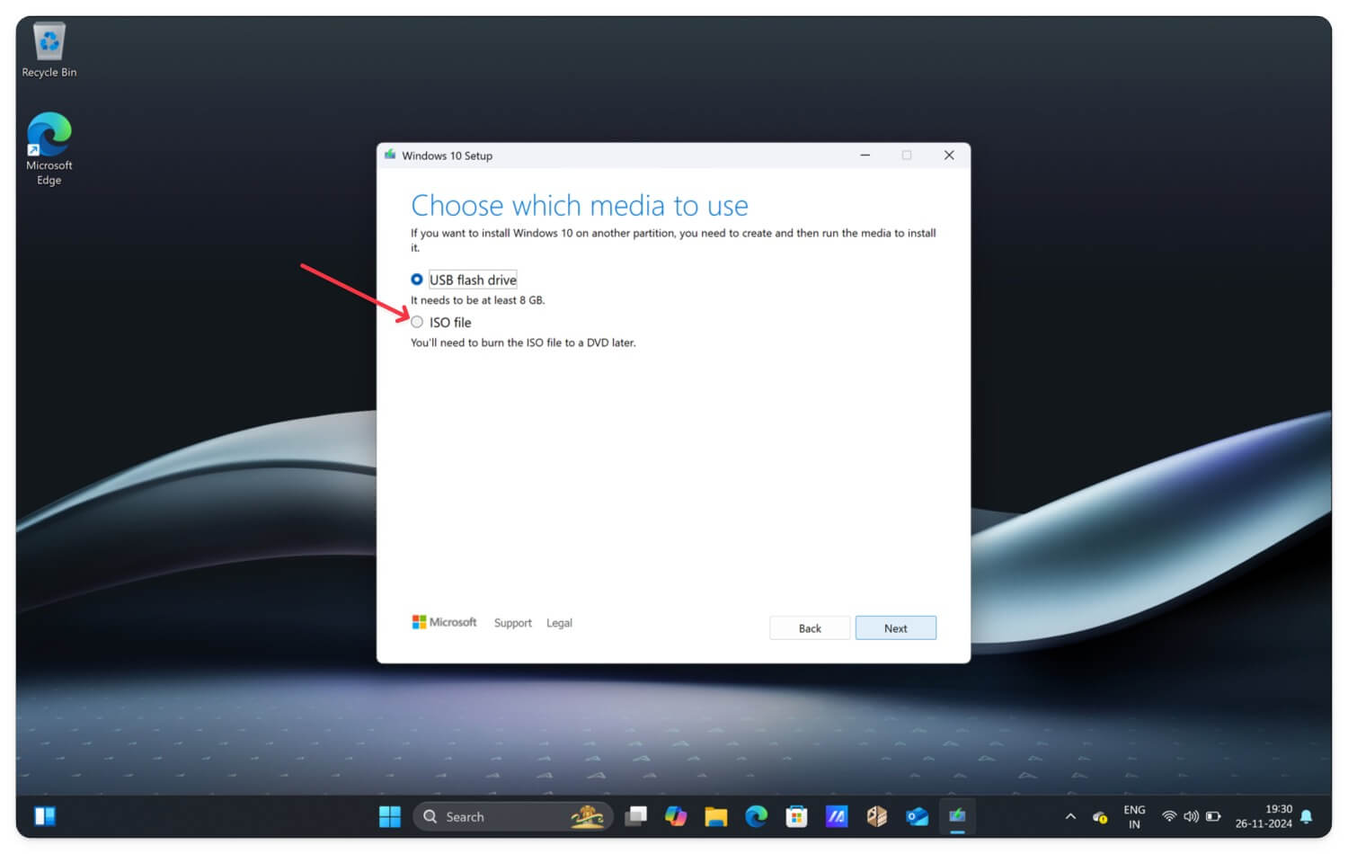Open Microsoft Store from the taskbar

[x=796, y=816]
